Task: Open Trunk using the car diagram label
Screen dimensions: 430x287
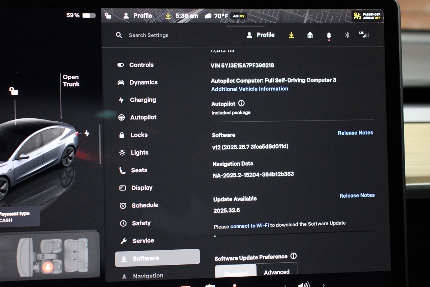Action: pos(71,81)
